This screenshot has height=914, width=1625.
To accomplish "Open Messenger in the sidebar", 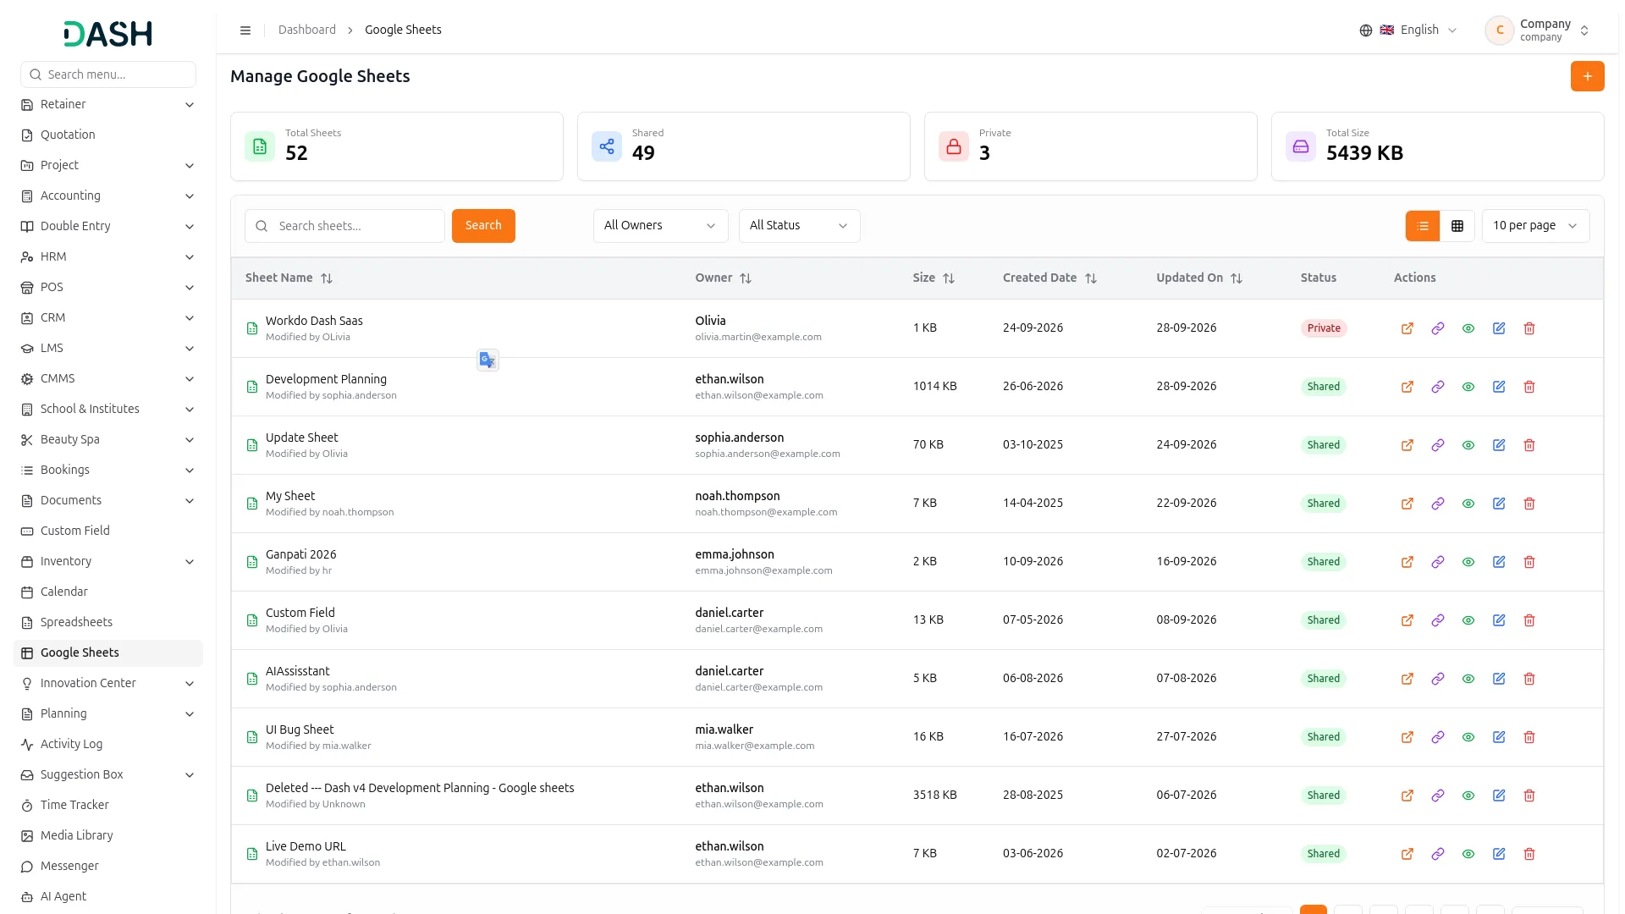I will [108, 867].
